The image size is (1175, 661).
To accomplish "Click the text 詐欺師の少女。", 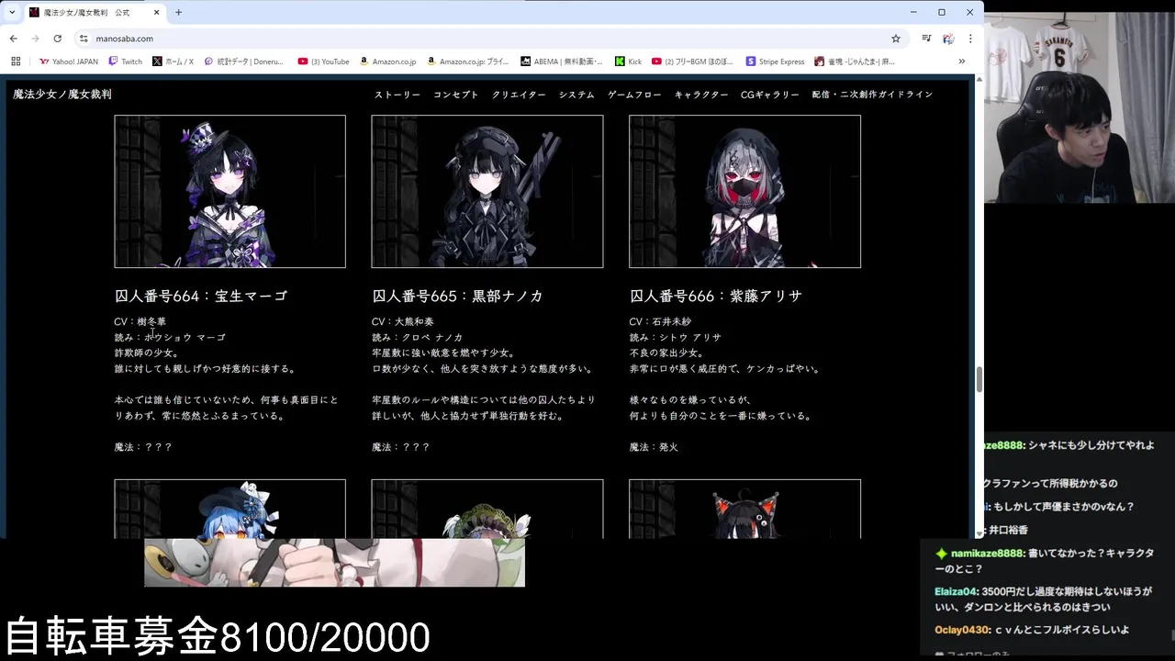I will (x=147, y=353).
